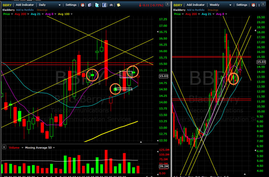Click the small triangle marker beside 16.75 price
The width and height of the screenshot is (269, 177).
click(x=158, y=32)
